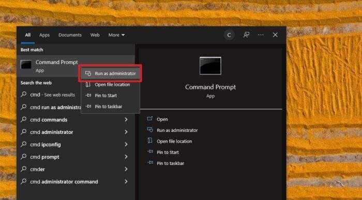Click the folder icon beside right-pane Open file location

tap(150, 141)
